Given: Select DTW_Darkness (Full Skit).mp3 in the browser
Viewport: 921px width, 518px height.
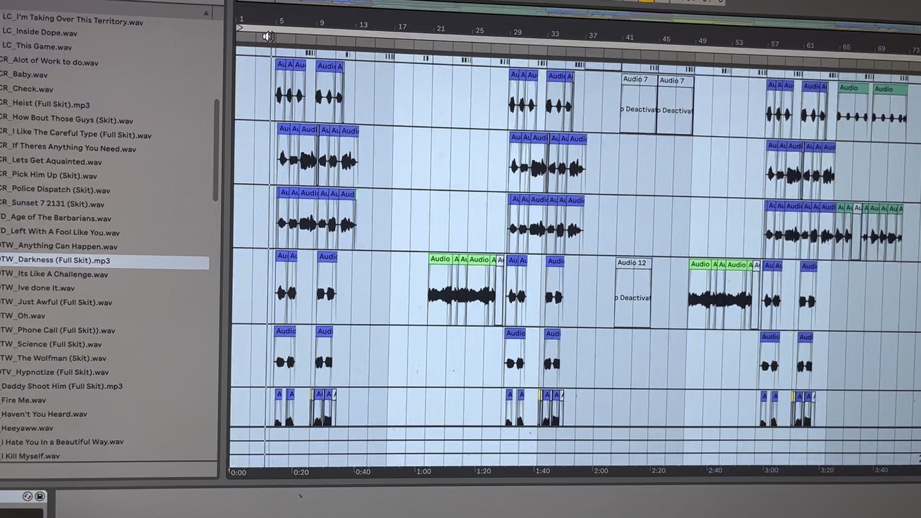Looking at the screenshot, I should point(55,260).
